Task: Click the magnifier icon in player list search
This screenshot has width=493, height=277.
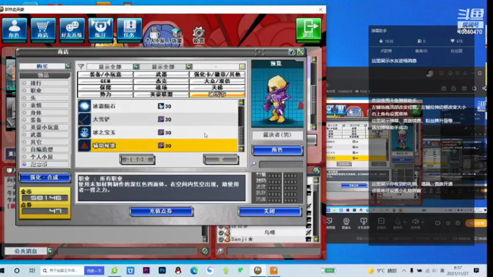Action: tap(220, 251)
